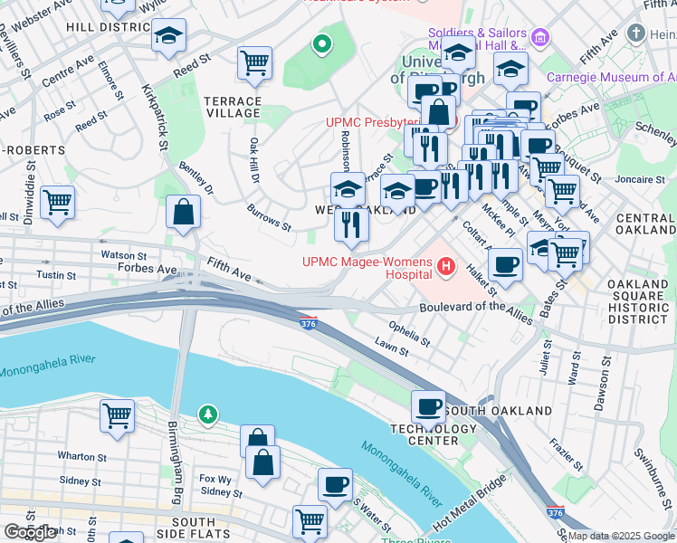The width and height of the screenshot is (677, 543).
Task: Select the Wharton St street label
Action: [x=82, y=457]
